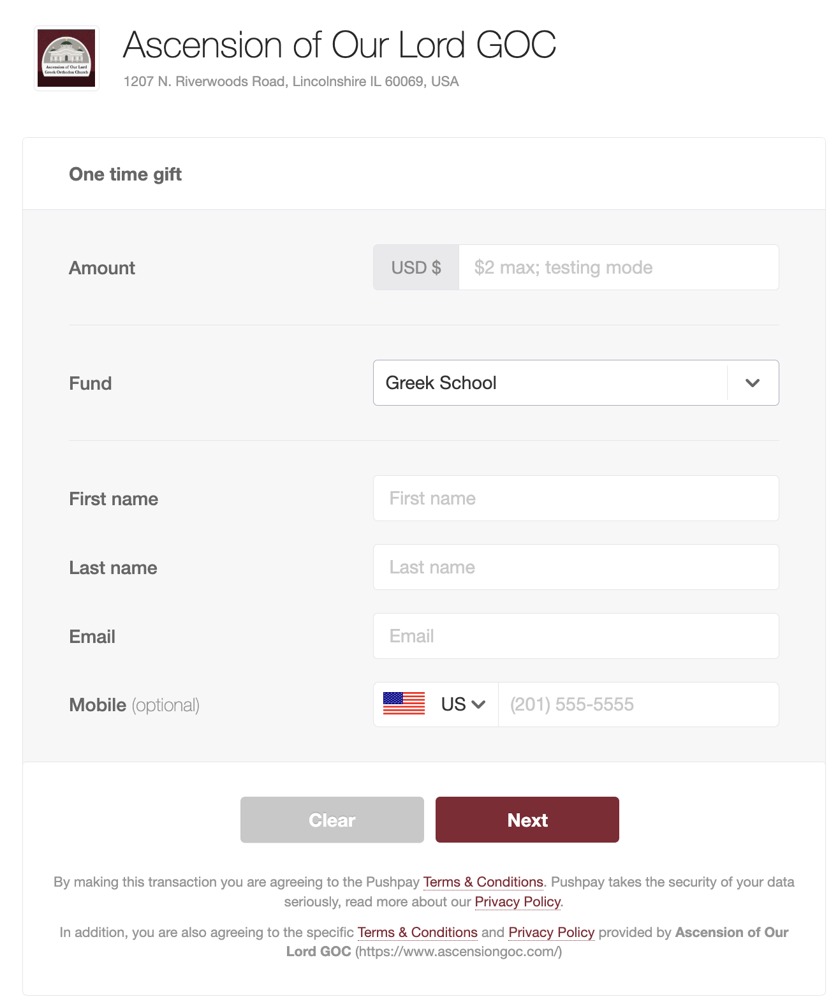
Task: Select the mobile phone number field
Action: point(638,704)
